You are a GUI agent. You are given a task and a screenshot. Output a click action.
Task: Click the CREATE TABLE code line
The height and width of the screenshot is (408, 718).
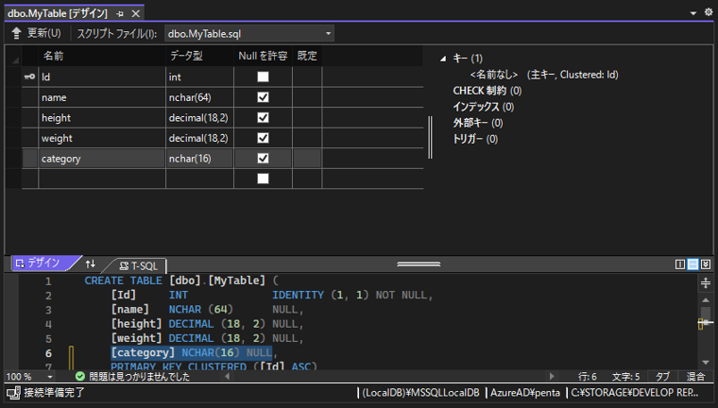coord(181,280)
